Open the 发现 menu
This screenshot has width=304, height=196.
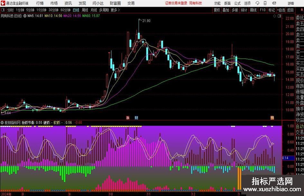pyautogui.click(x=82, y=3)
